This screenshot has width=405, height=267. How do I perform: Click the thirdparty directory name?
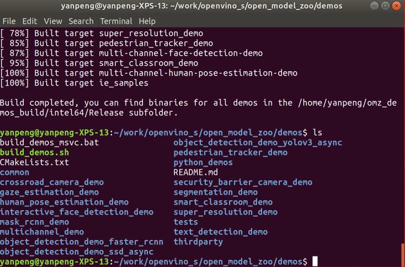point(198,242)
